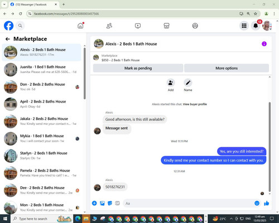Open Chrome's three-dot menu
Screen dimensions: 279x223
point(274,13)
